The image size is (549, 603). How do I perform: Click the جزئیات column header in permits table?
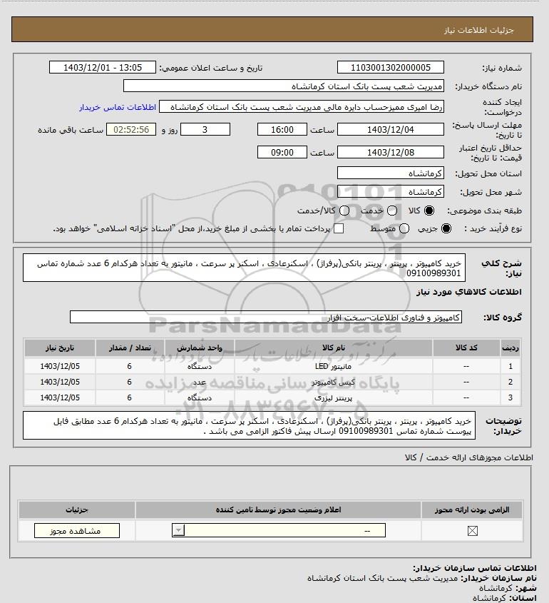pyautogui.click(x=77, y=510)
